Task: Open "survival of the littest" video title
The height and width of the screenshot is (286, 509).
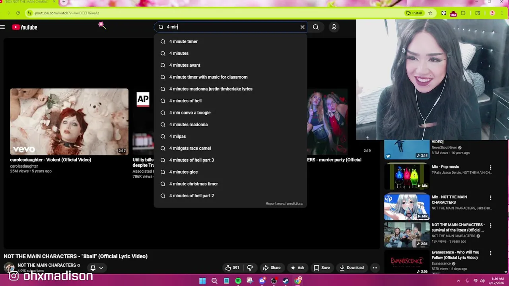Action: pos(458,227)
